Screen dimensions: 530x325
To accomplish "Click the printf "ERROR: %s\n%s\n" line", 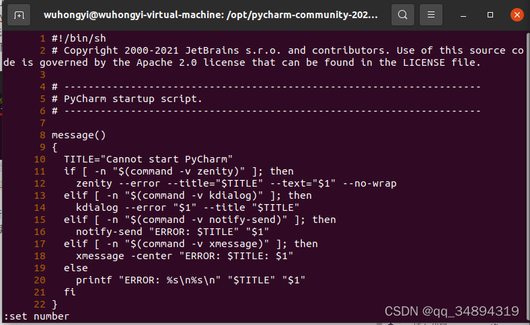I will [190, 280].
